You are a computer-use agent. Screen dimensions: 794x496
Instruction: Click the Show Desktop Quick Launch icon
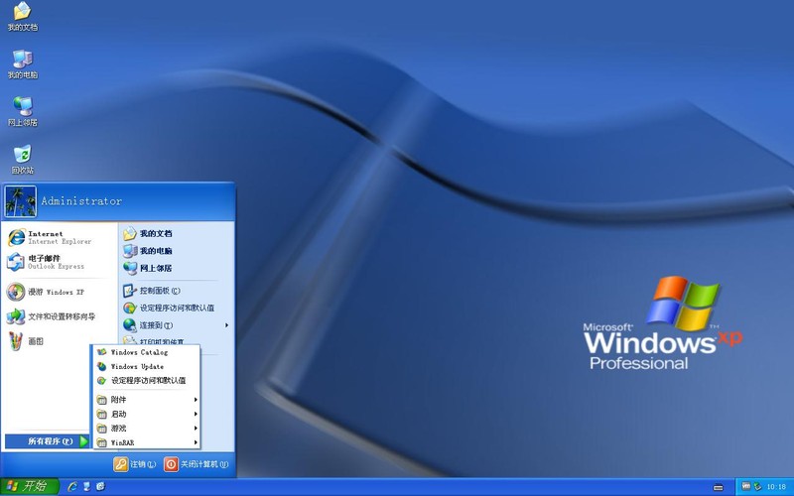click(x=86, y=487)
